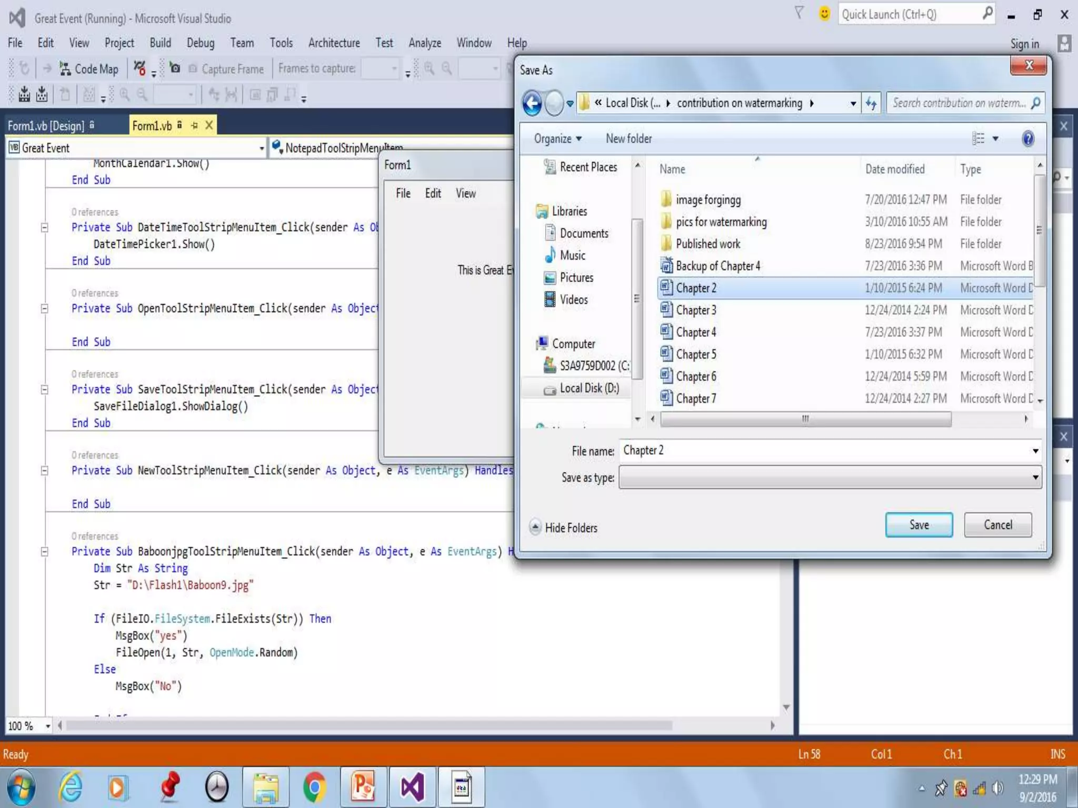
Task: Open the Organize dropdown menu
Action: 557,139
